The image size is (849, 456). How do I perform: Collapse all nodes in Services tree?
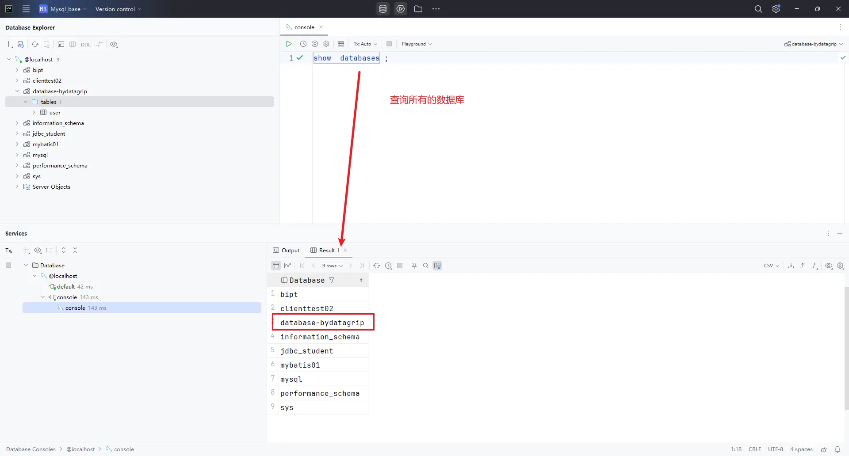point(75,250)
